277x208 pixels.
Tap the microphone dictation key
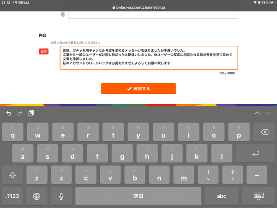point(61,196)
